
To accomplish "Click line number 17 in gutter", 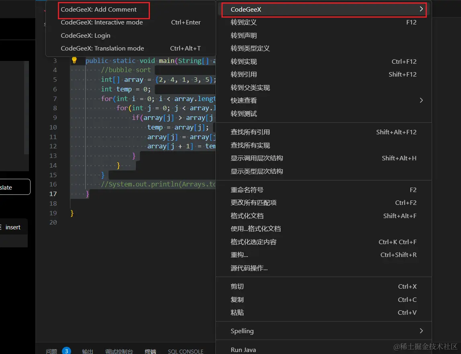I will pos(53,194).
